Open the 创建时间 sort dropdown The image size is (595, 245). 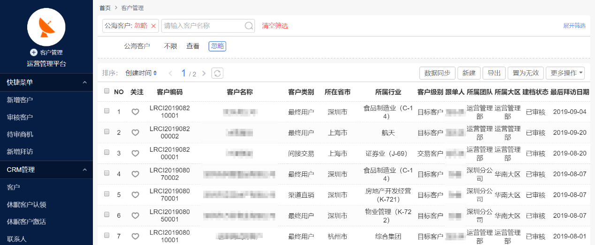[141, 73]
